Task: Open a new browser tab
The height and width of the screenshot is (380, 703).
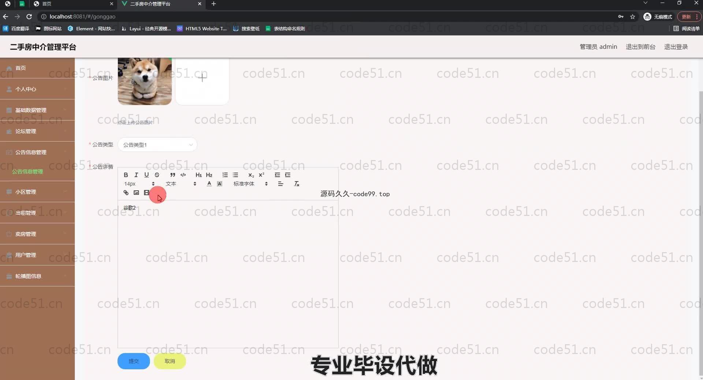Action: pos(213,4)
